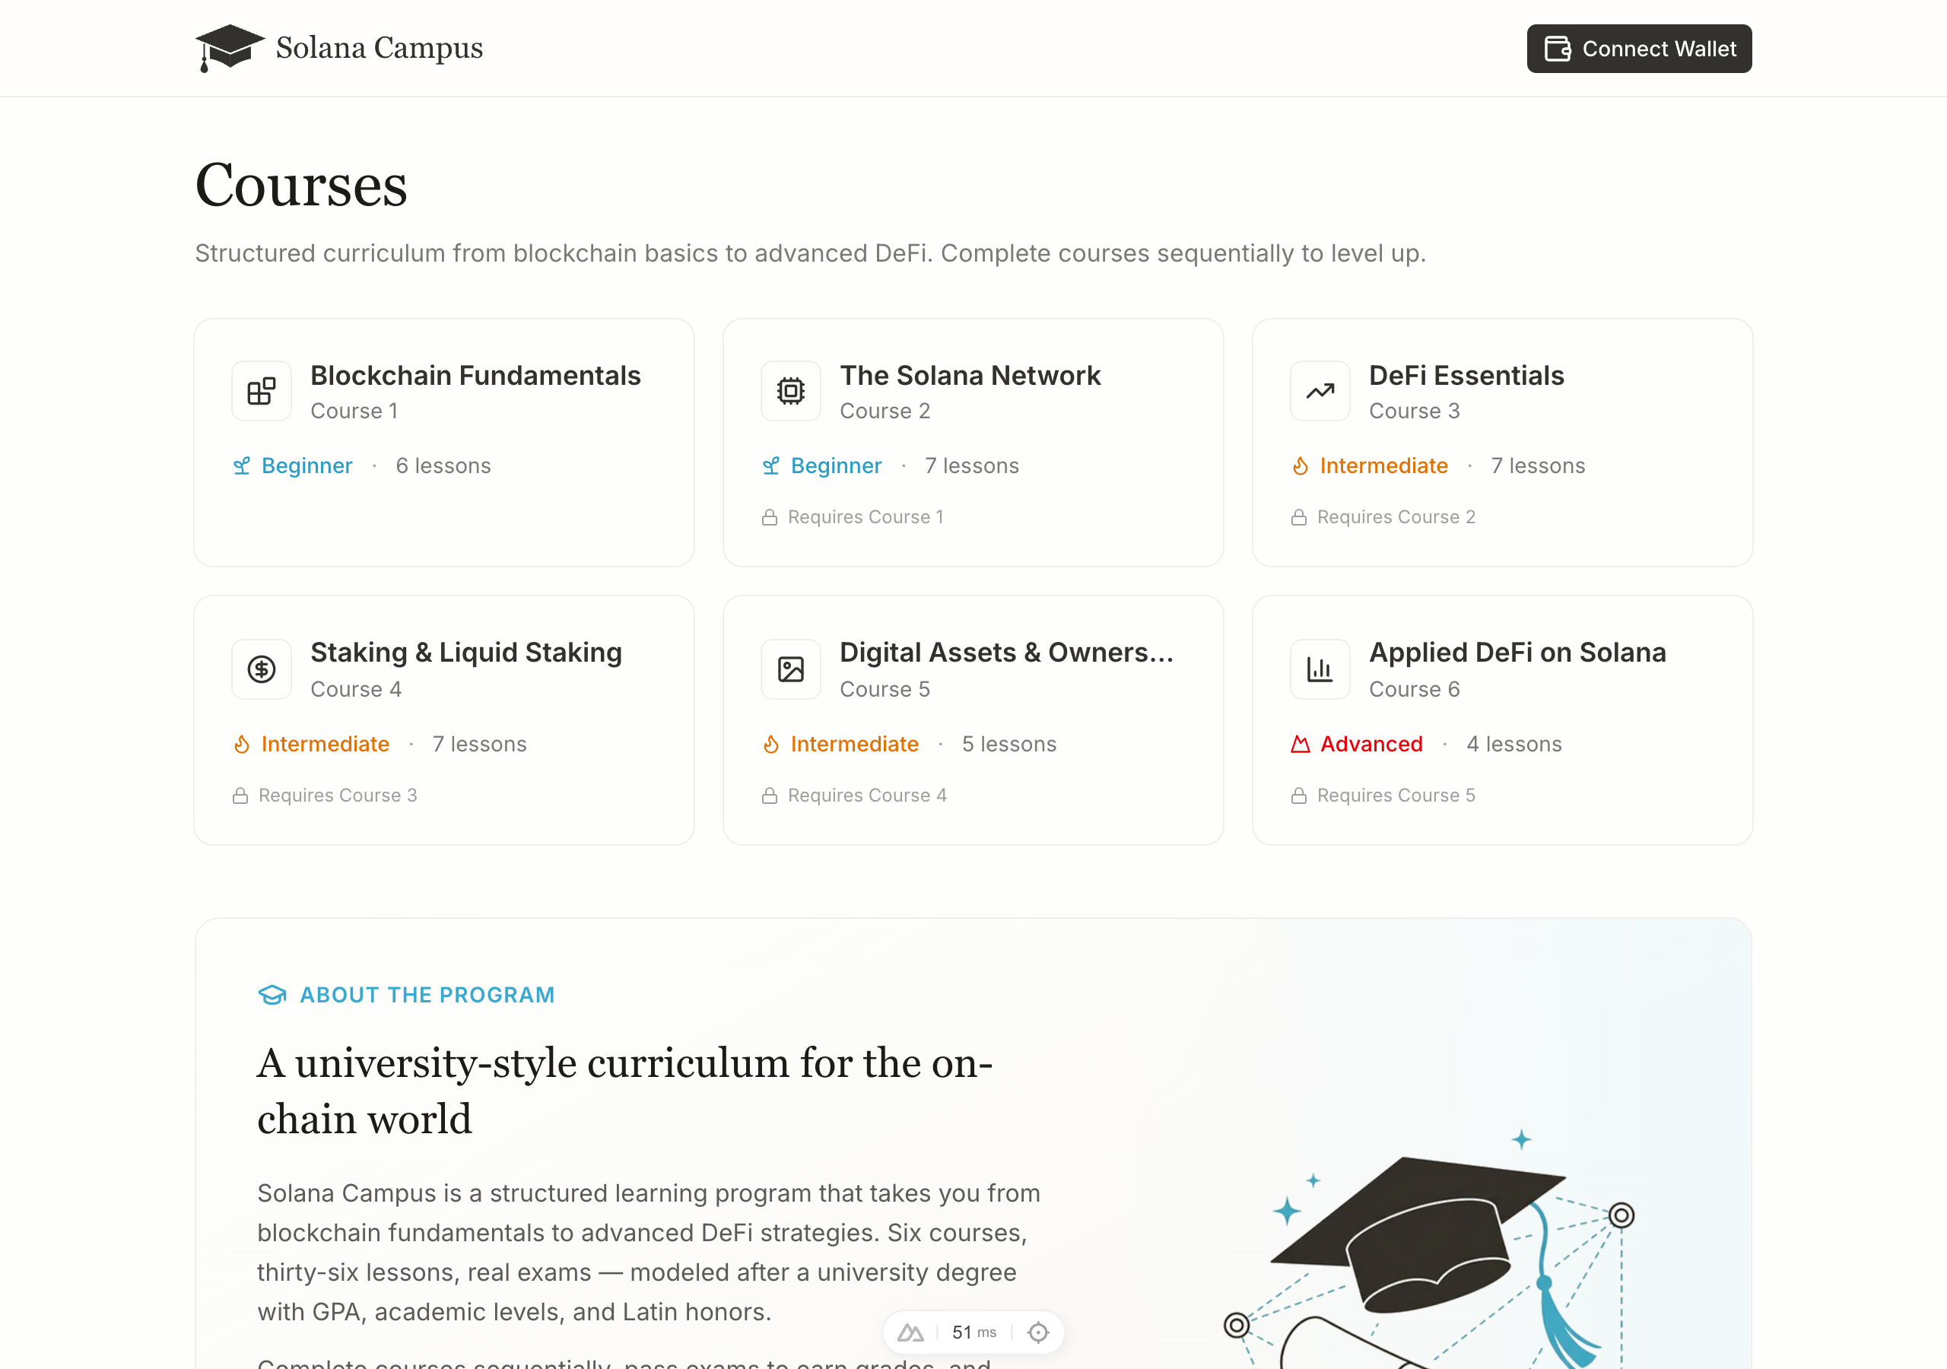Click the Nuxt logo in the devtools pill

pyautogui.click(x=910, y=1332)
